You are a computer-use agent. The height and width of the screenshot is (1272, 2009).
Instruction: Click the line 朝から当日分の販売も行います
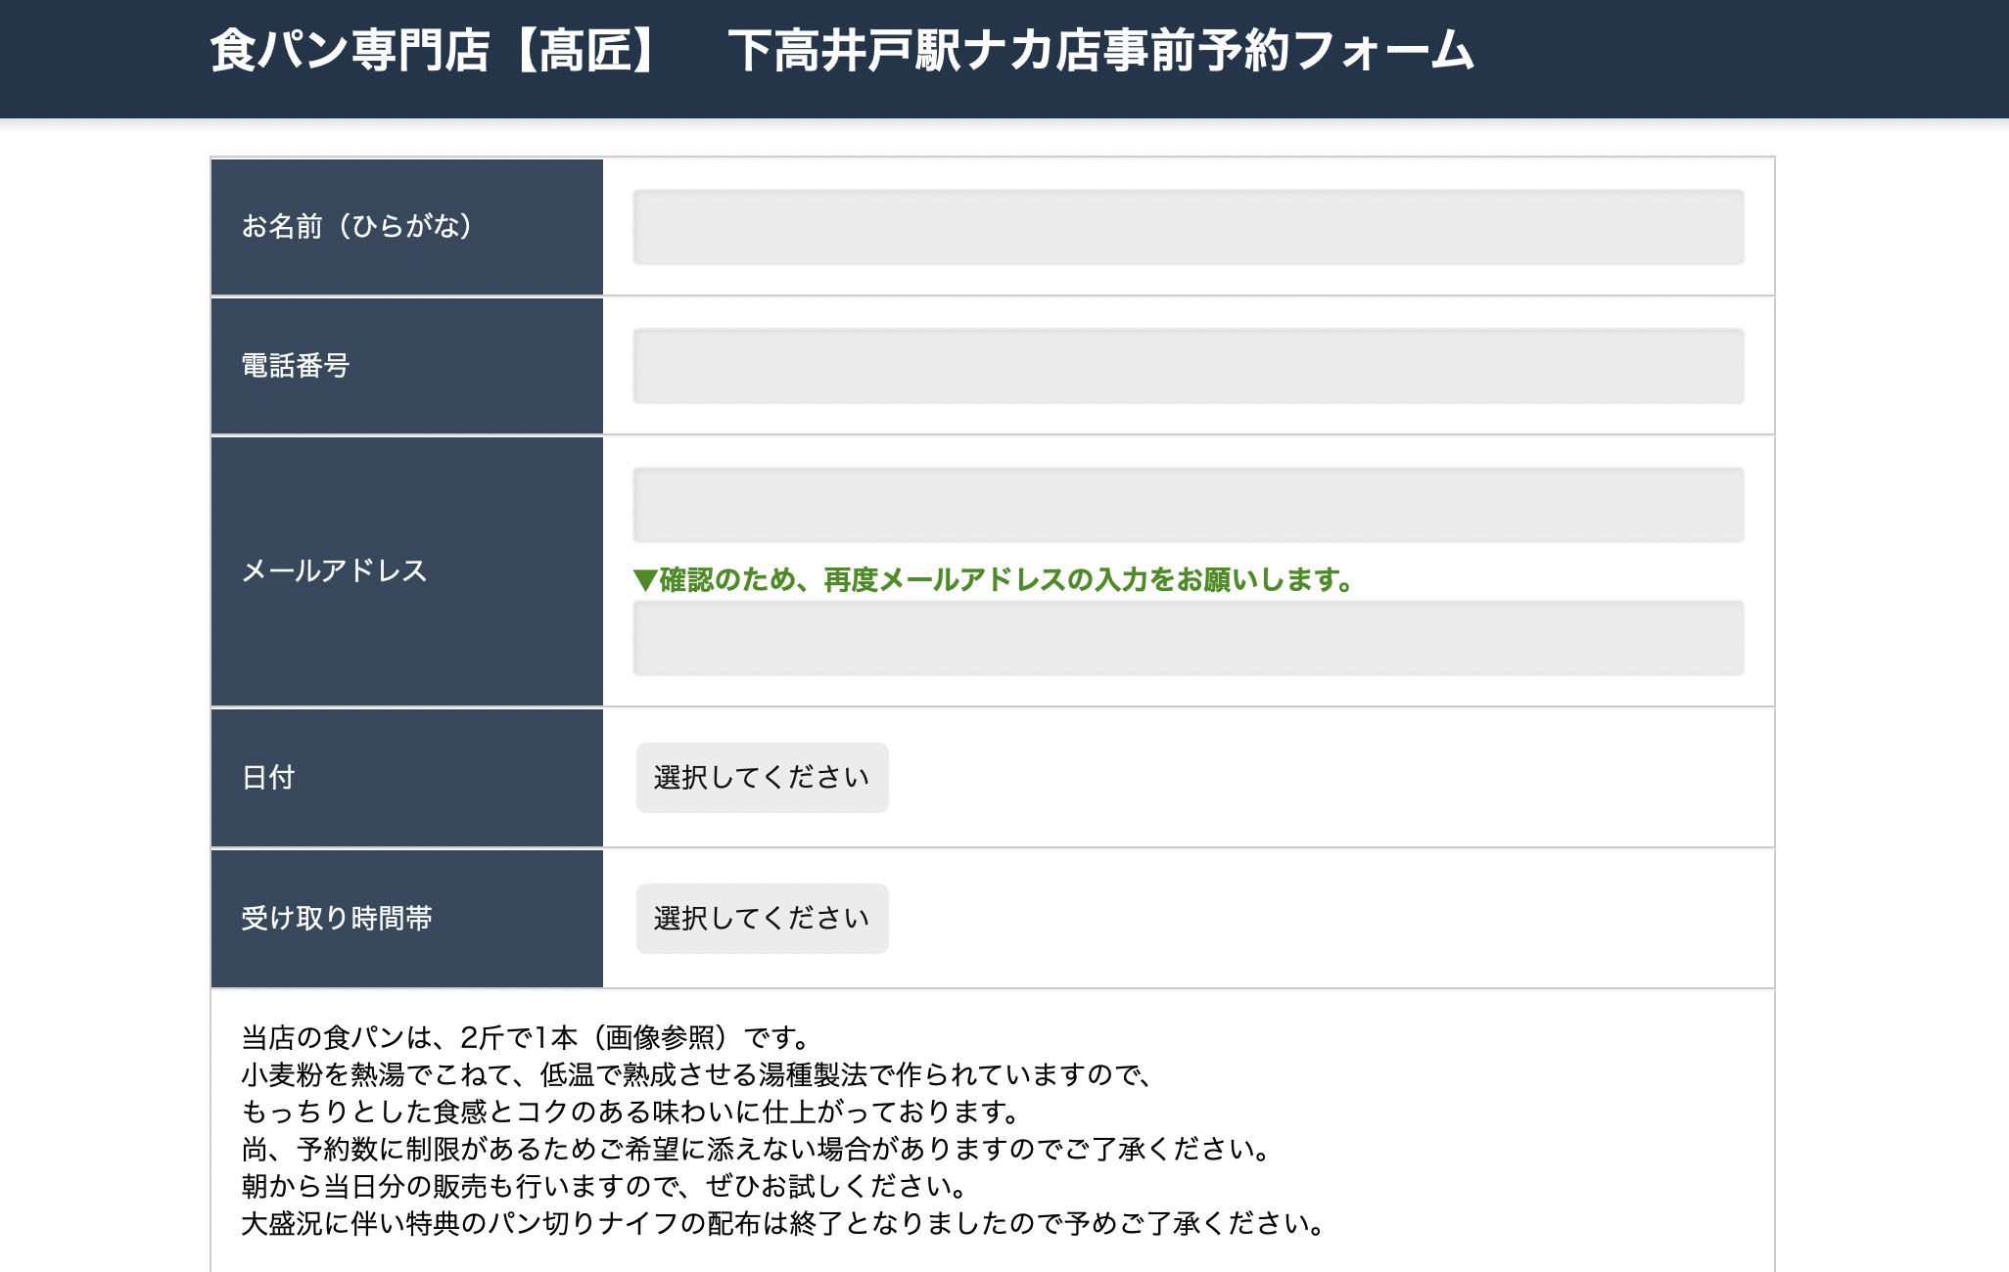[x=604, y=1186]
